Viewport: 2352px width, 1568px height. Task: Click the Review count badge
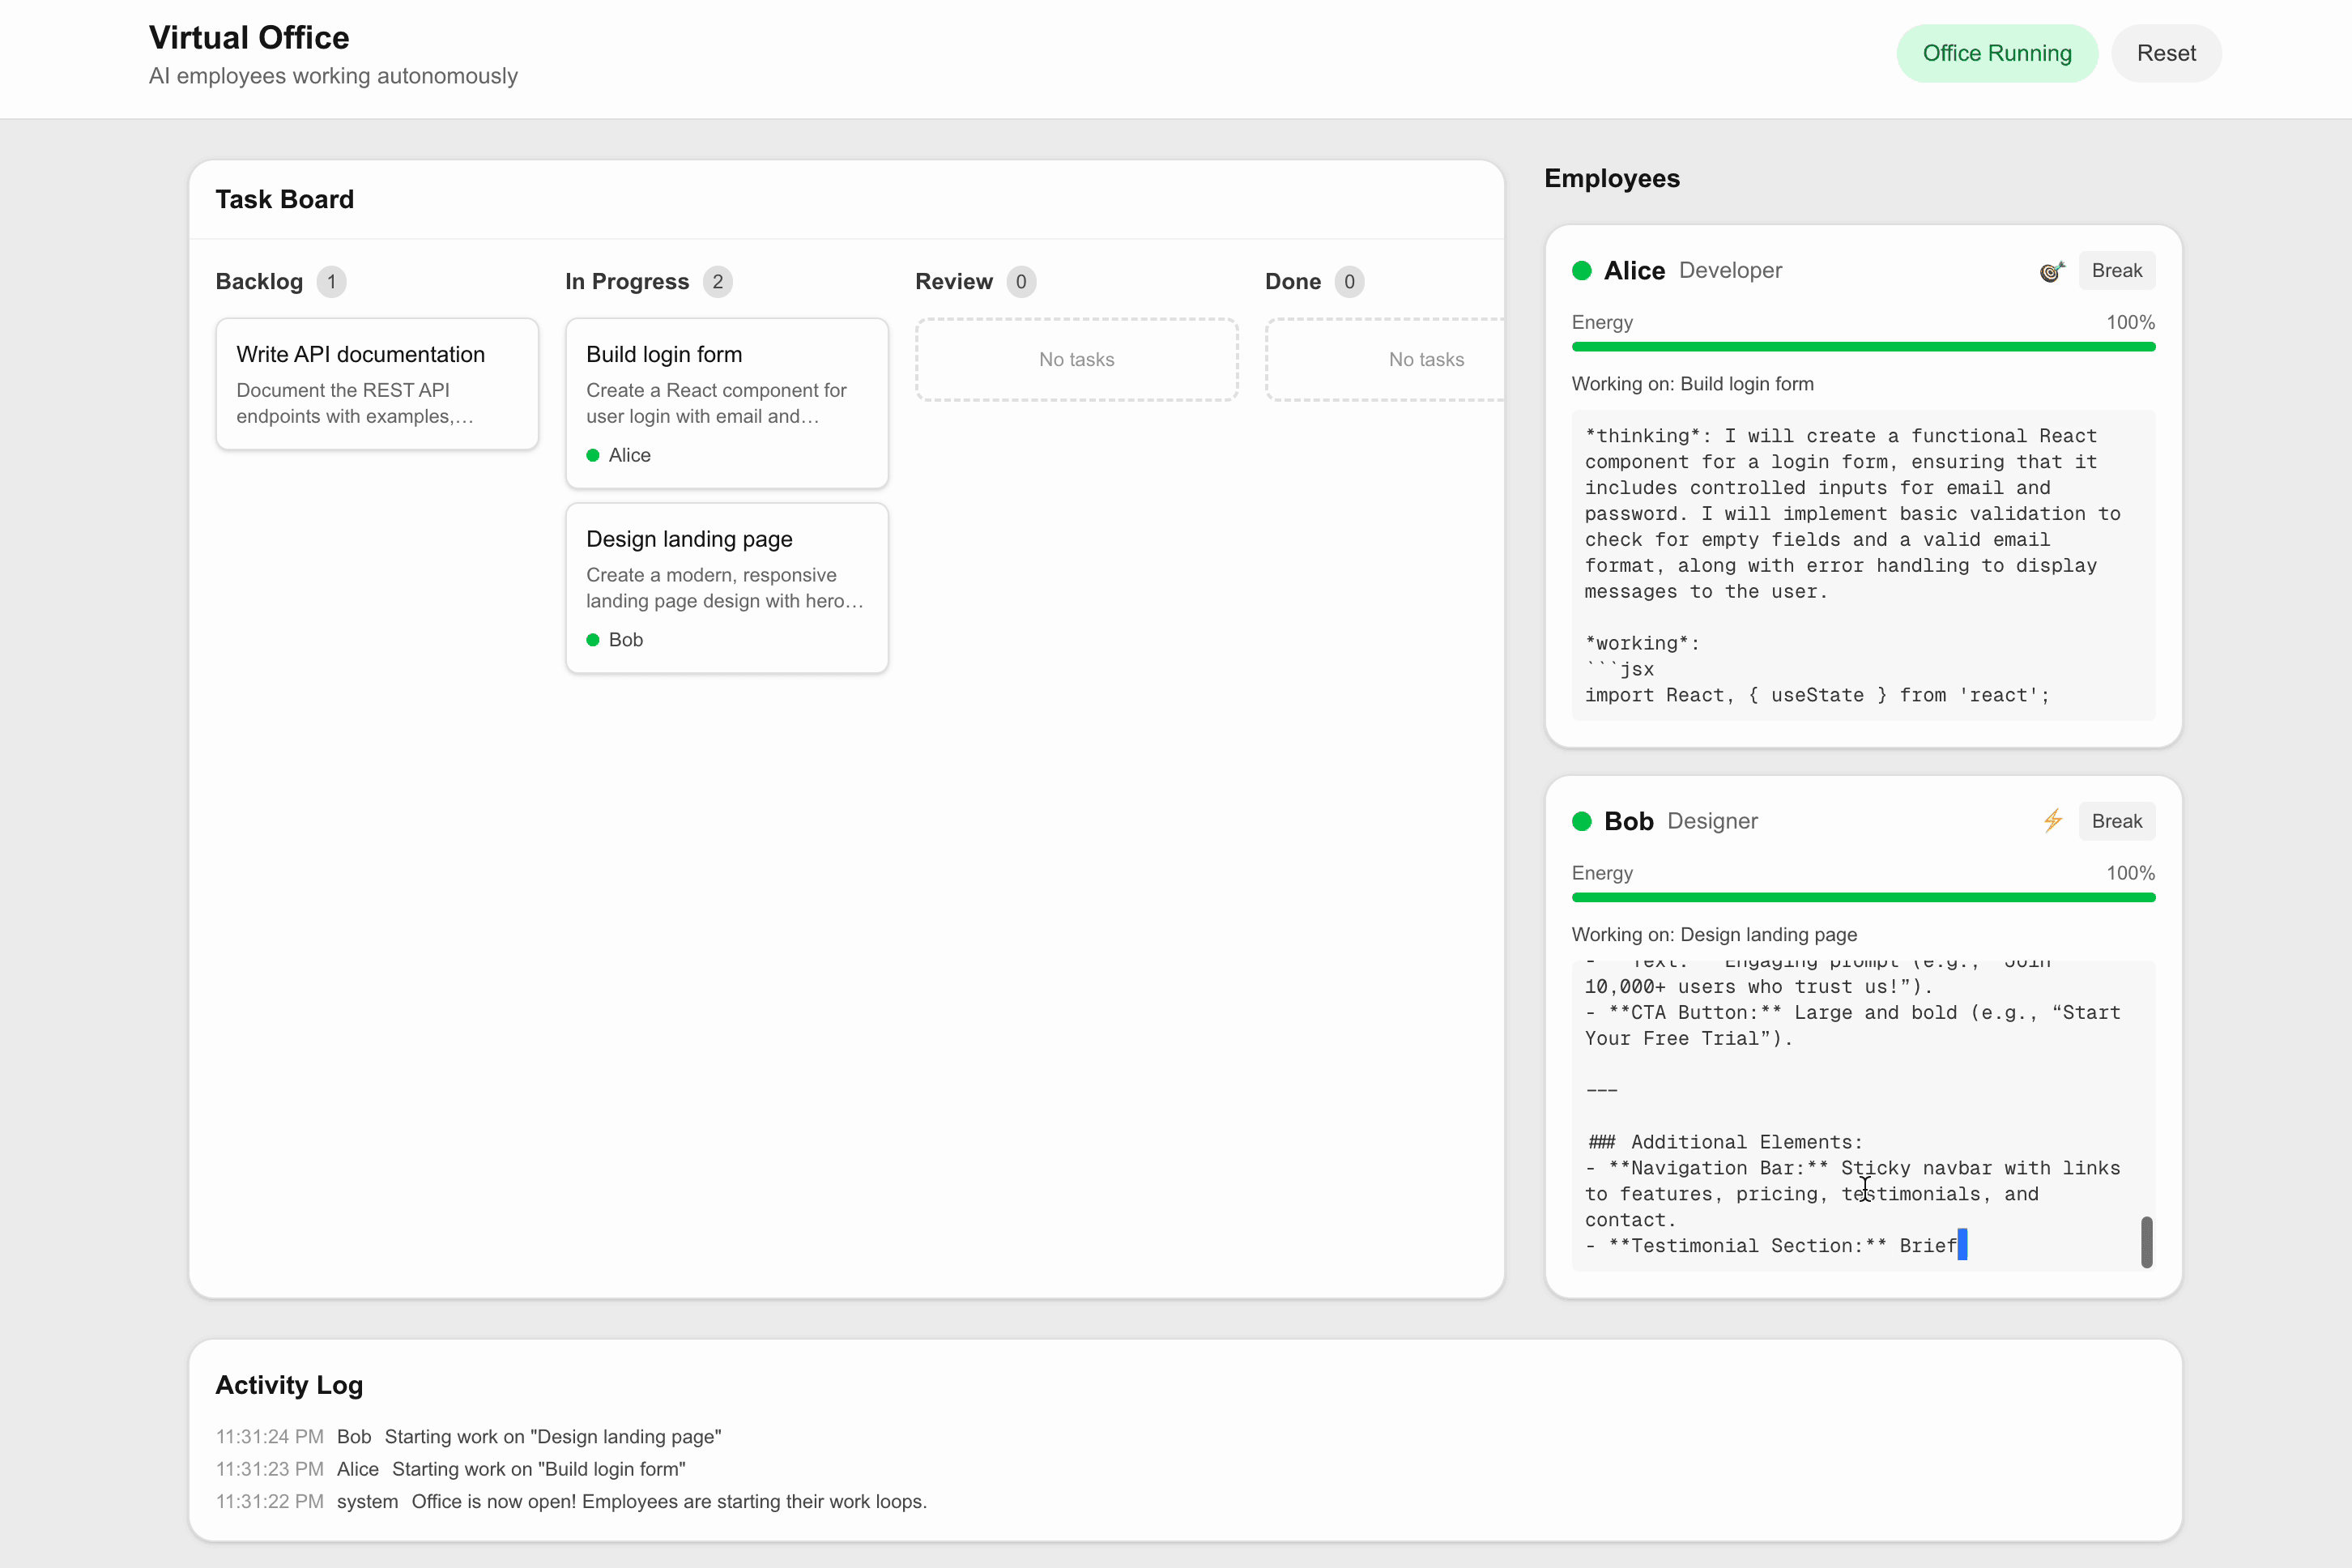[1021, 282]
